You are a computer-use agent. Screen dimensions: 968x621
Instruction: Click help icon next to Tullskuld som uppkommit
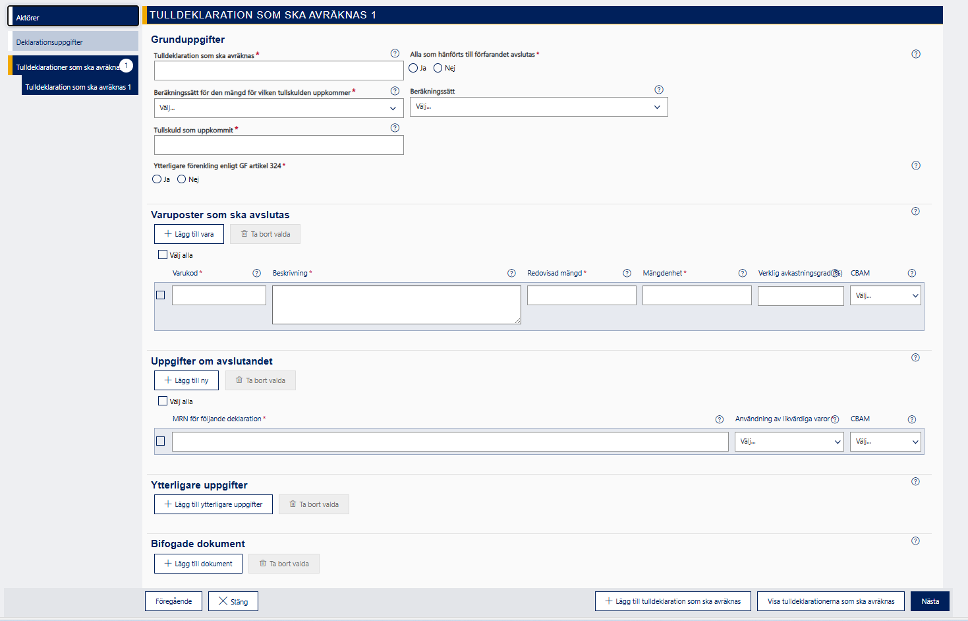[x=395, y=128]
